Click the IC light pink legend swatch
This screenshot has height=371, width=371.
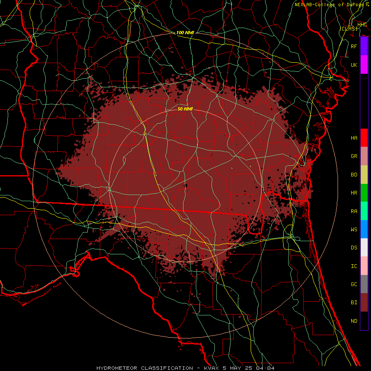pyautogui.click(x=364, y=266)
